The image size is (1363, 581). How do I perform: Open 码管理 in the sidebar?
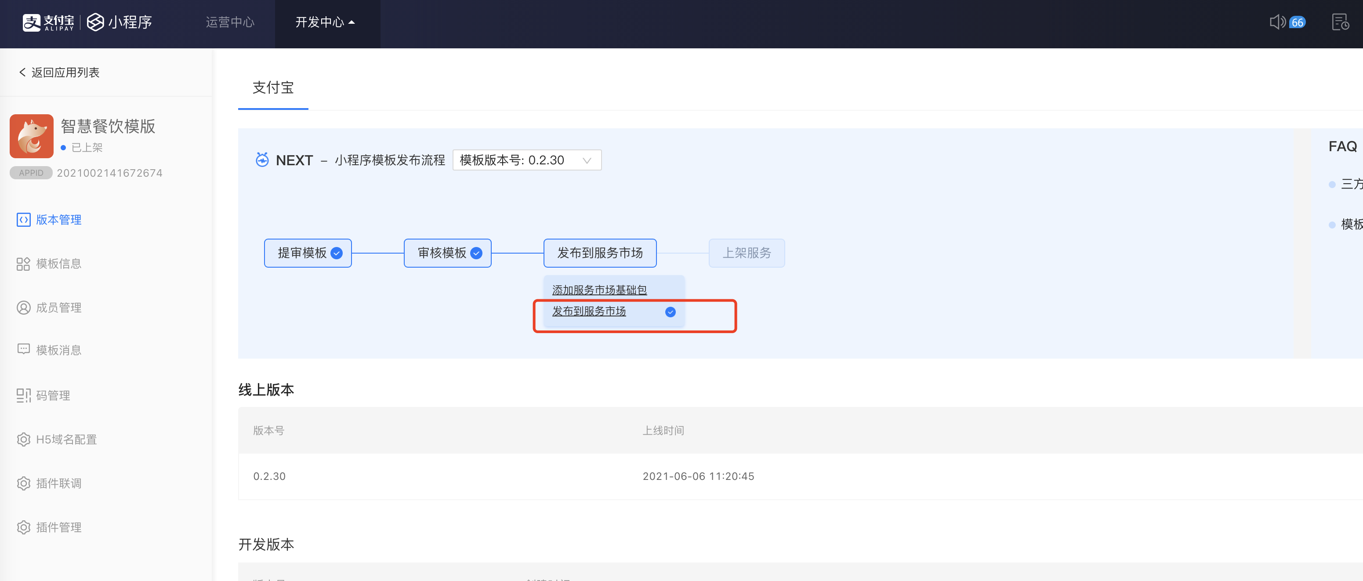pyautogui.click(x=53, y=395)
